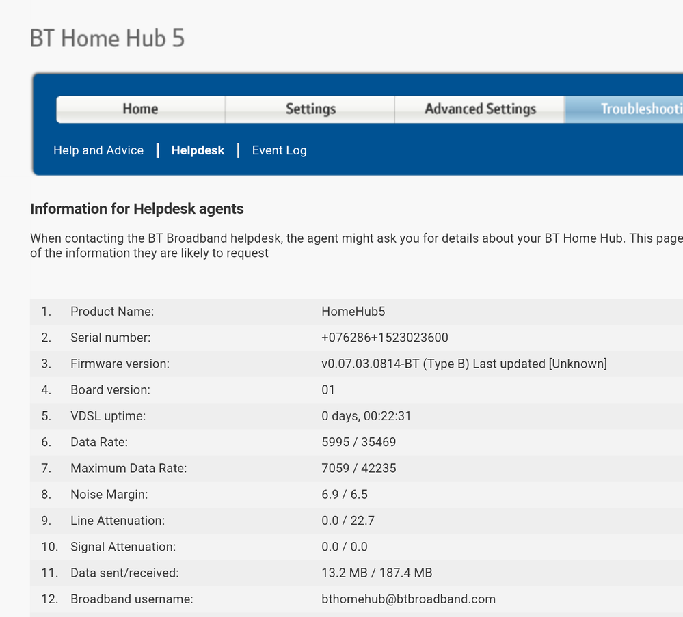Switch to the Settings tab
Screen dimensions: 683x617
coord(310,109)
